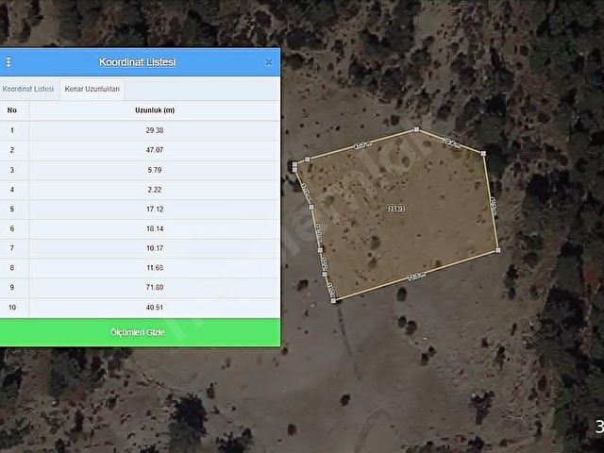Click the parcel number label inside the polygon

click(396, 209)
